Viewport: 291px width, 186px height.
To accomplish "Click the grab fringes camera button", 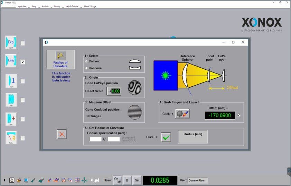I will [182, 114].
